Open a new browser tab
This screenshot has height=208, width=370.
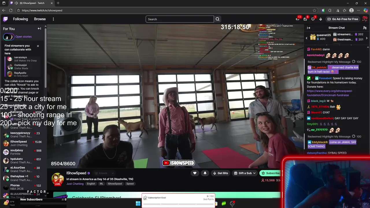[58, 3]
